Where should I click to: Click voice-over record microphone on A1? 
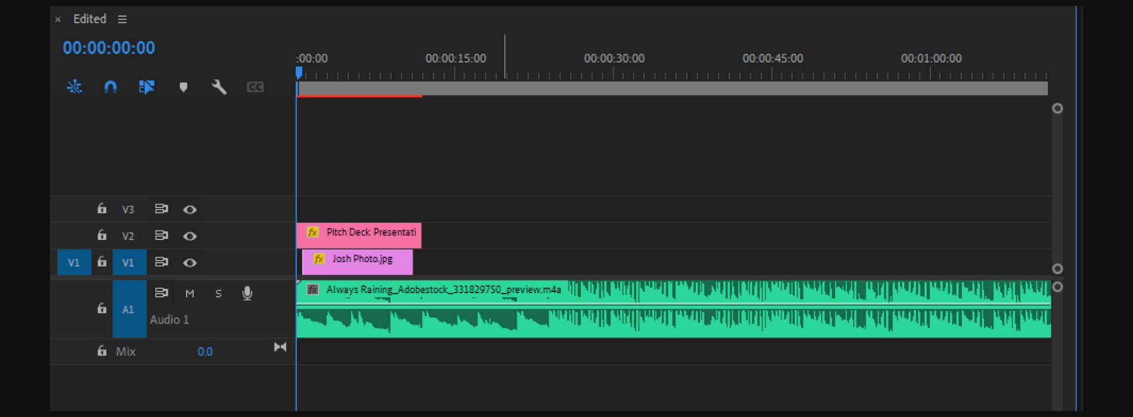(x=247, y=293)
